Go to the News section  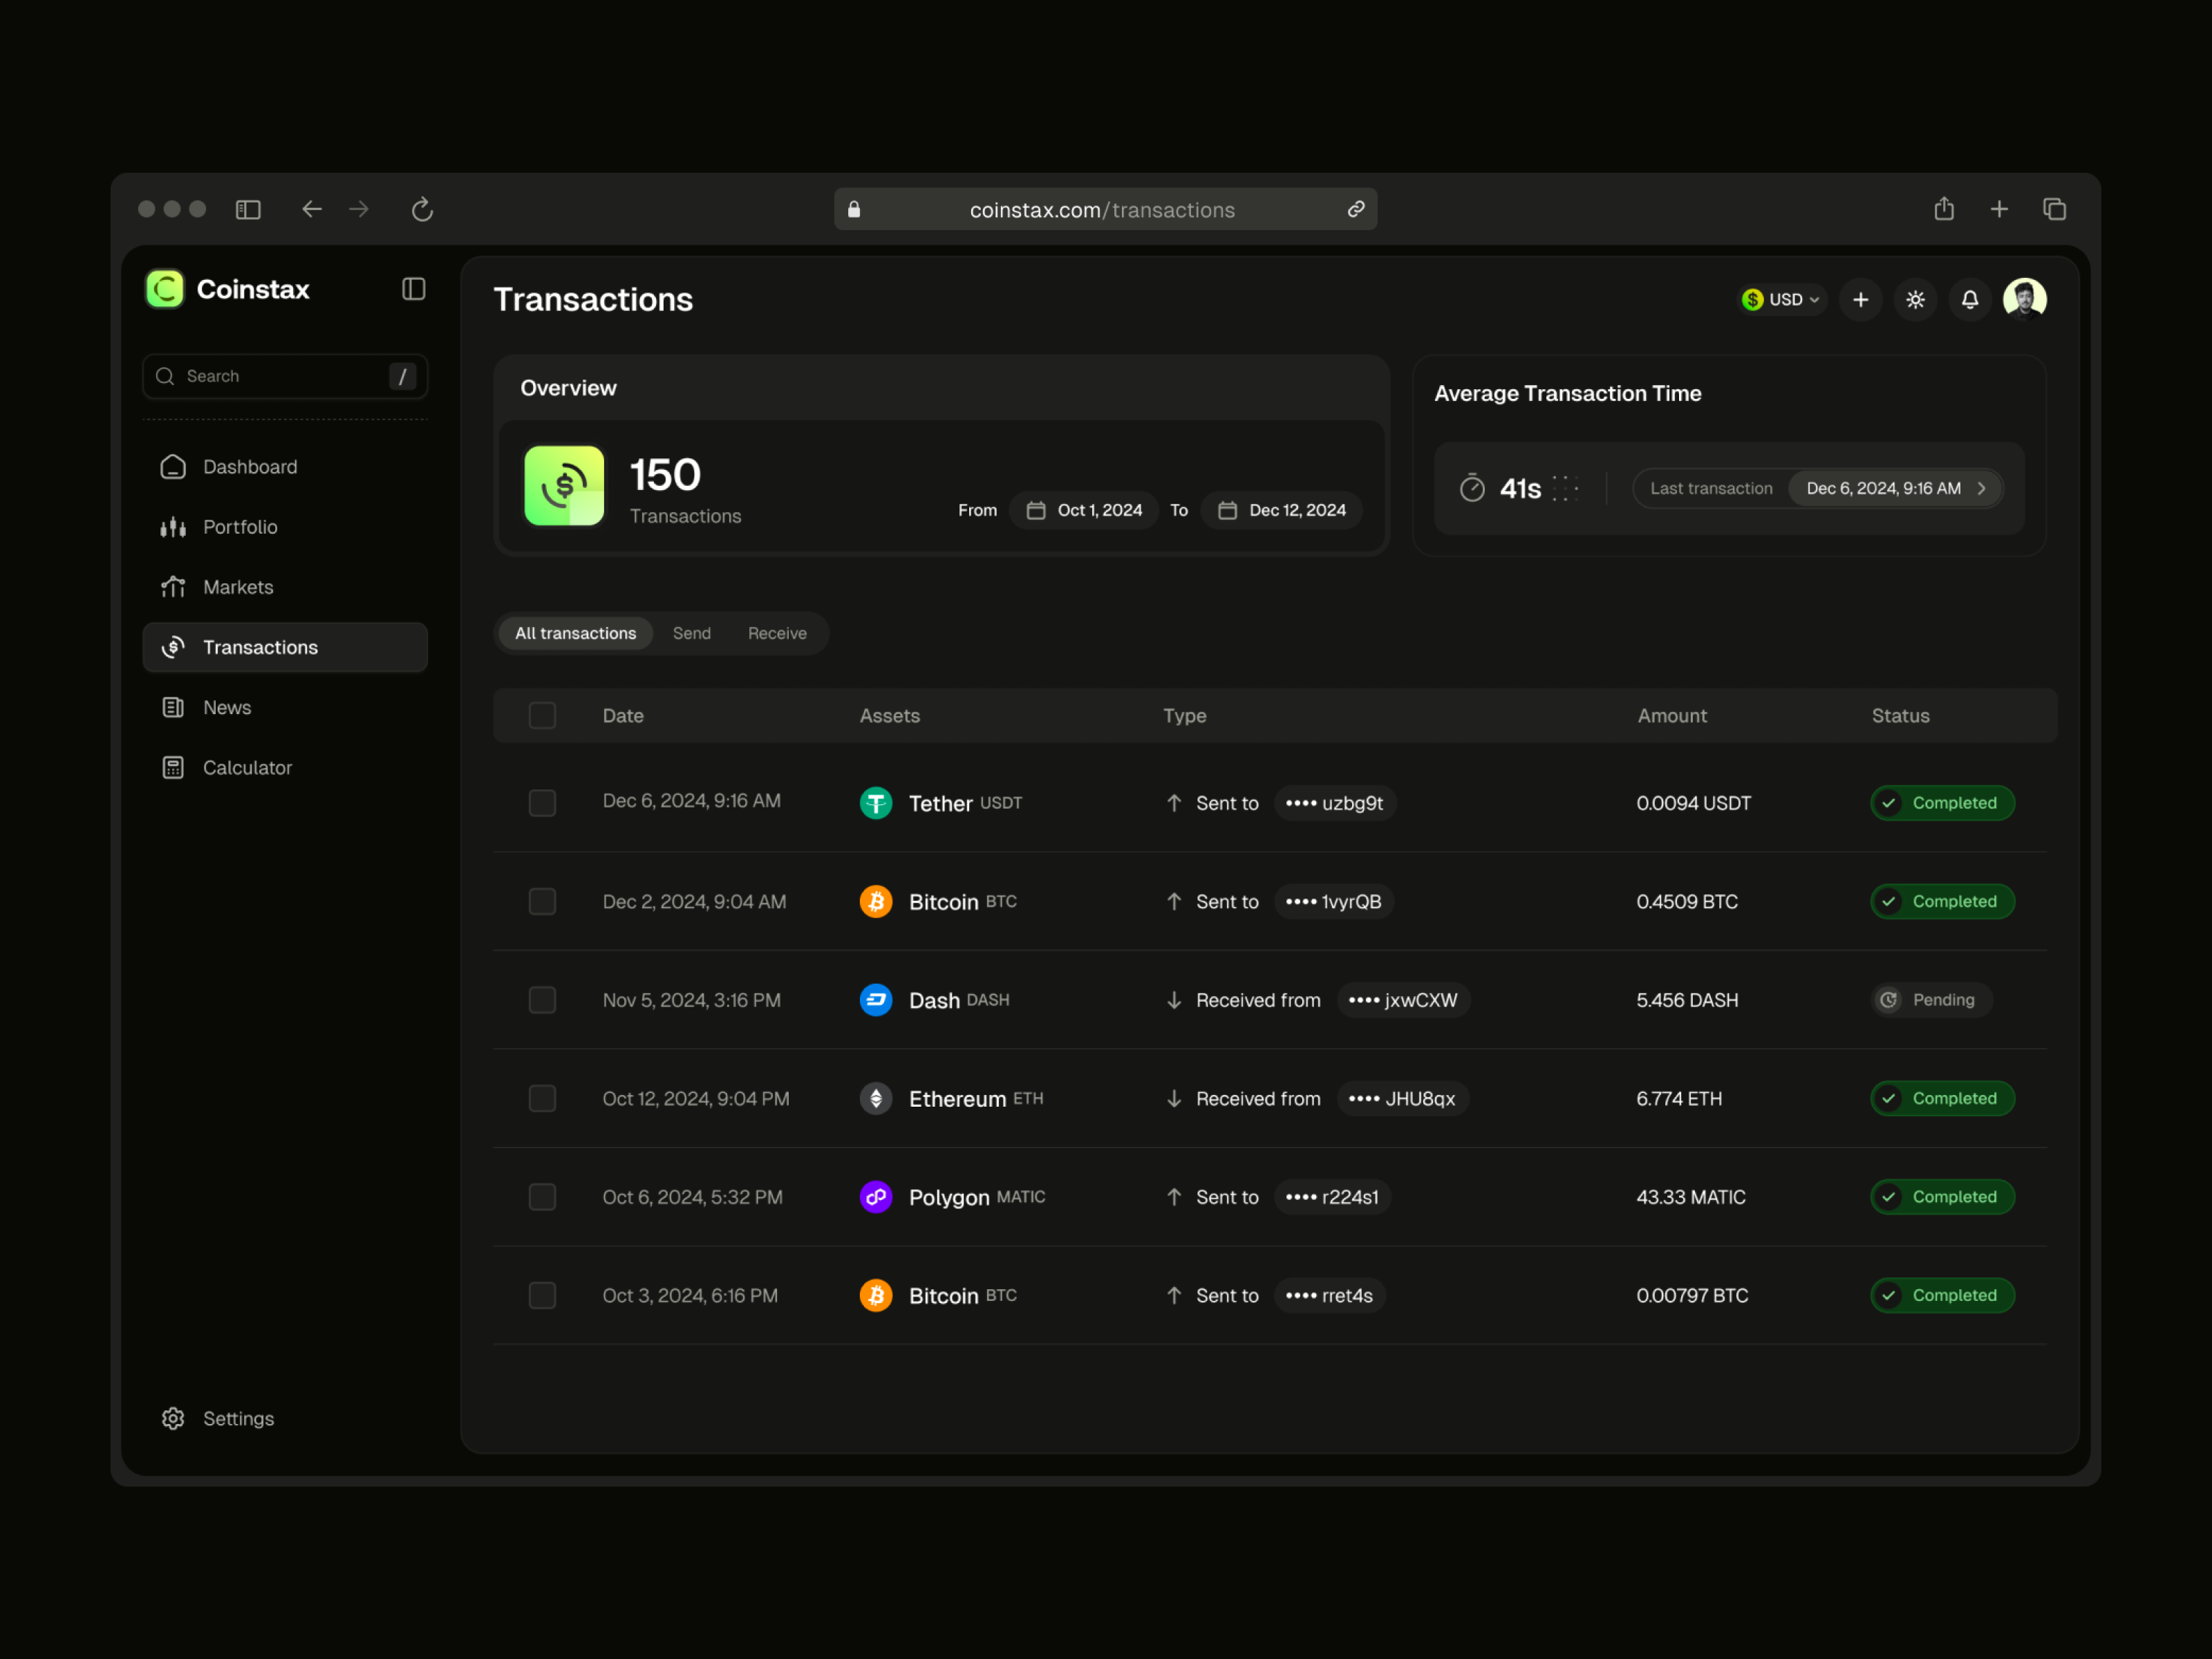tap(227, 707)
